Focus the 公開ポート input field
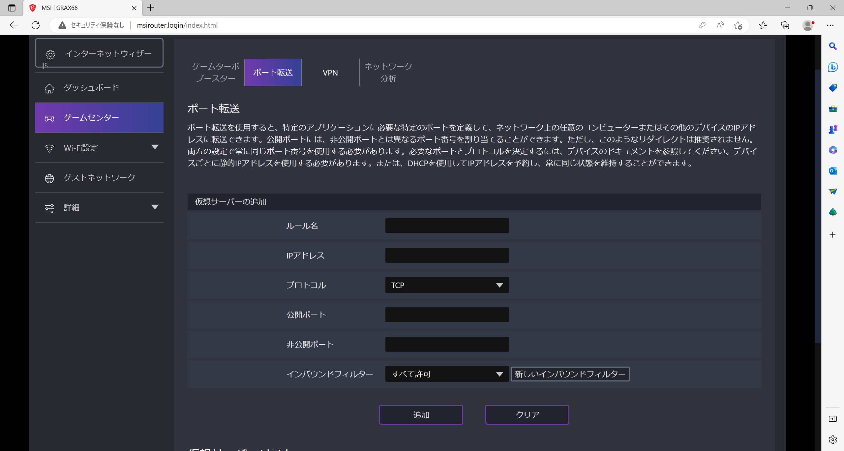 [x=447, y=315]
